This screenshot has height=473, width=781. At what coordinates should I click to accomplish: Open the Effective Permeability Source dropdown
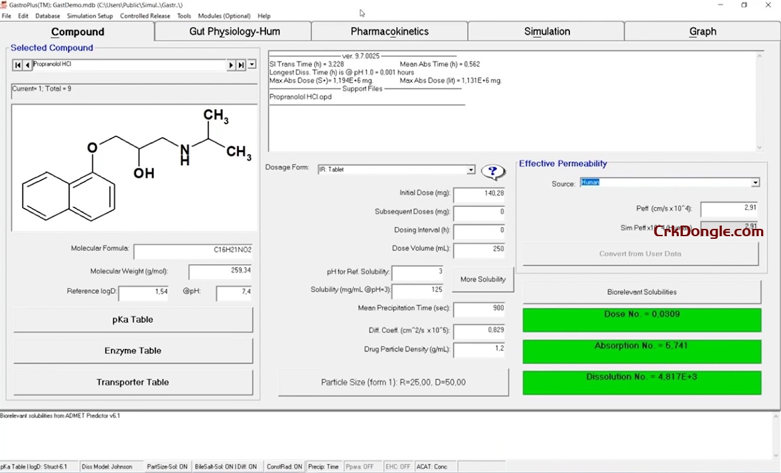(x=754, y=182)
